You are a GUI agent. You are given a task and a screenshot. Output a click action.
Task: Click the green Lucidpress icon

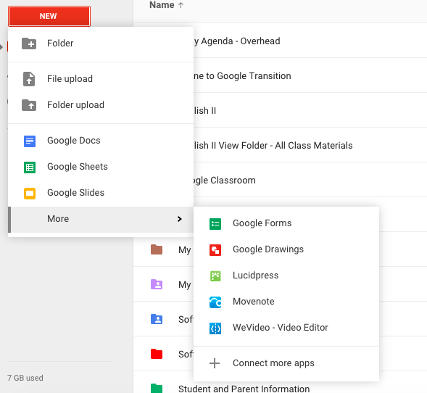click(x=215, y=276)
